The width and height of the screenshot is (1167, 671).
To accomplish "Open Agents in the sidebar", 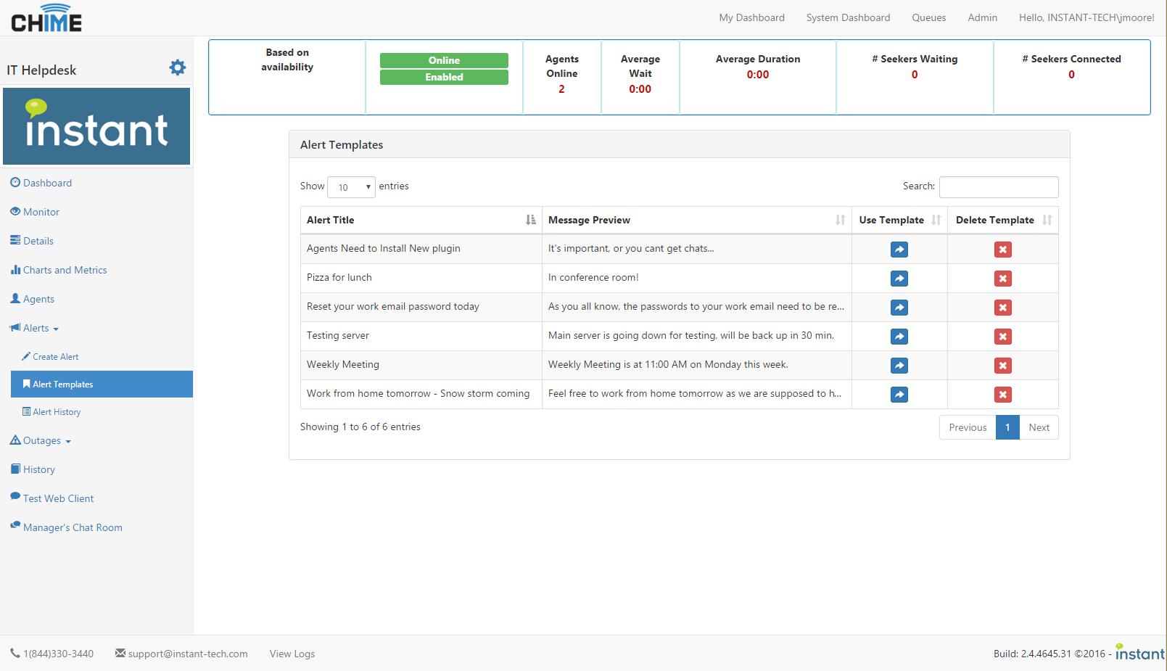I will pyautogui.click(x=33, y=299).
